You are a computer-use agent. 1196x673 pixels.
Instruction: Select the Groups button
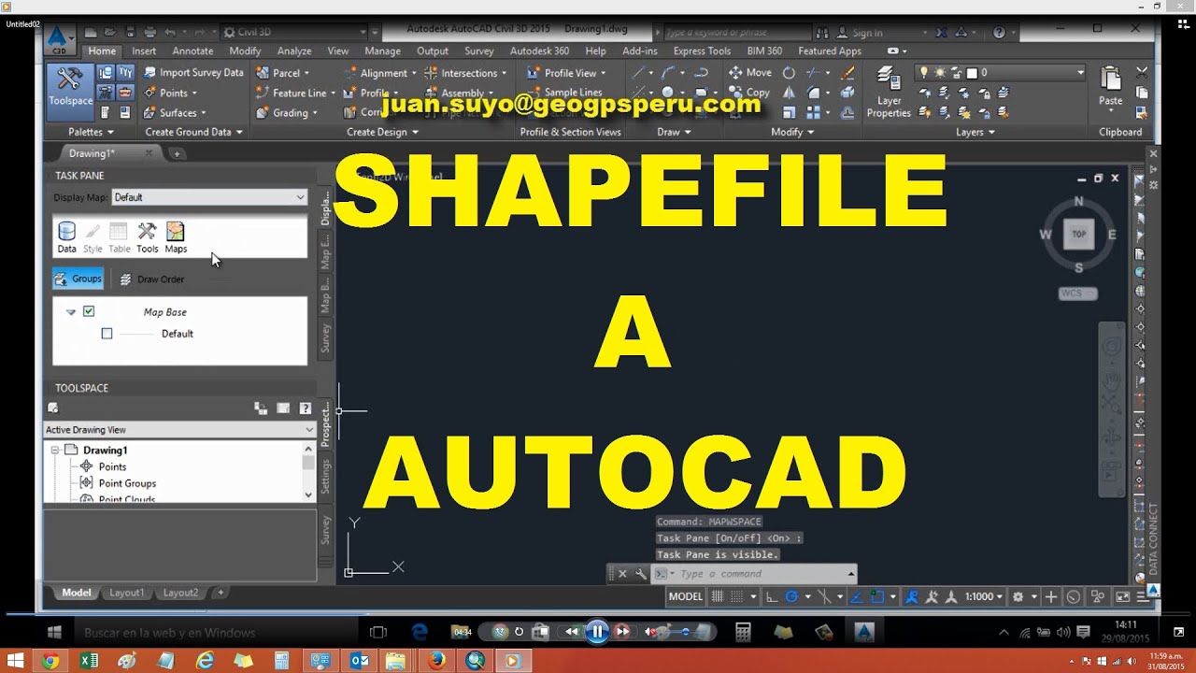[78, 279]
